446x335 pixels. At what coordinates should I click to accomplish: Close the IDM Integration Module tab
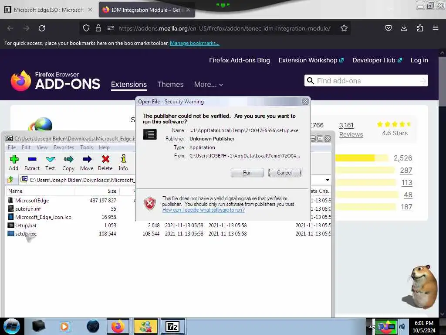[x=188, y=10]
